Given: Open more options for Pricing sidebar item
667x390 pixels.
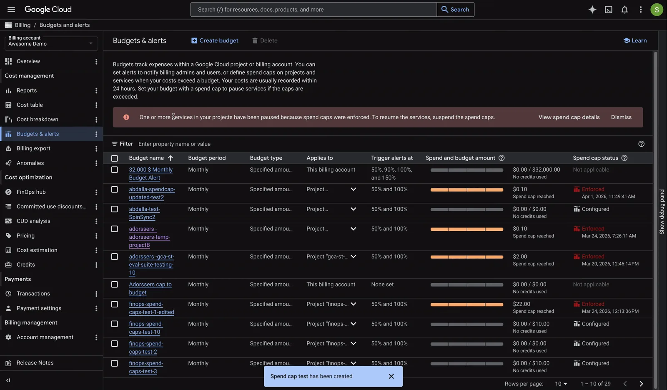Looking at the screenshot, I should [x=96, y=236].
